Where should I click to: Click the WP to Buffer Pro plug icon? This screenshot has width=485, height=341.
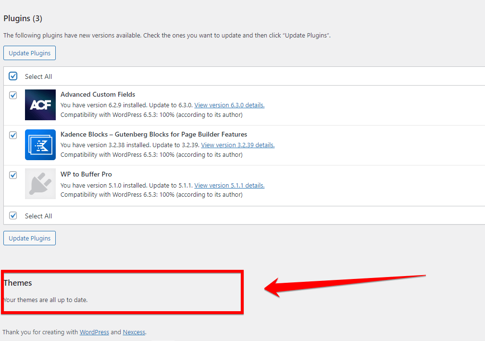click(40, 184)
